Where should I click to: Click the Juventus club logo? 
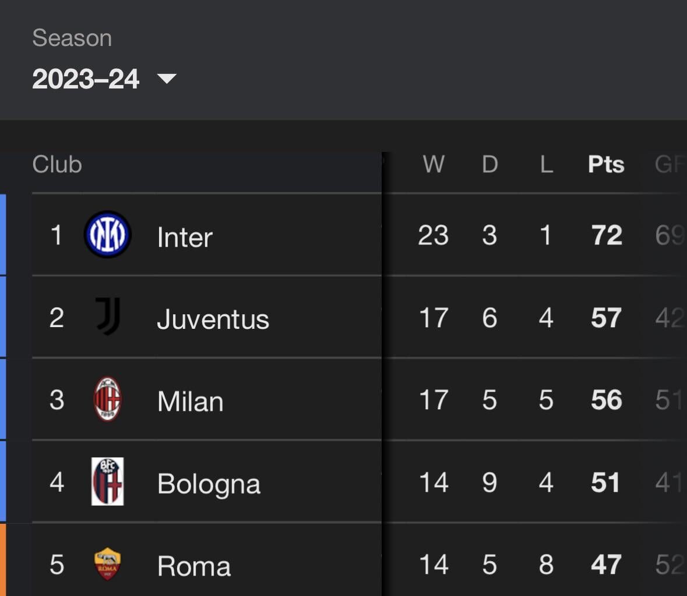point(108,317)
